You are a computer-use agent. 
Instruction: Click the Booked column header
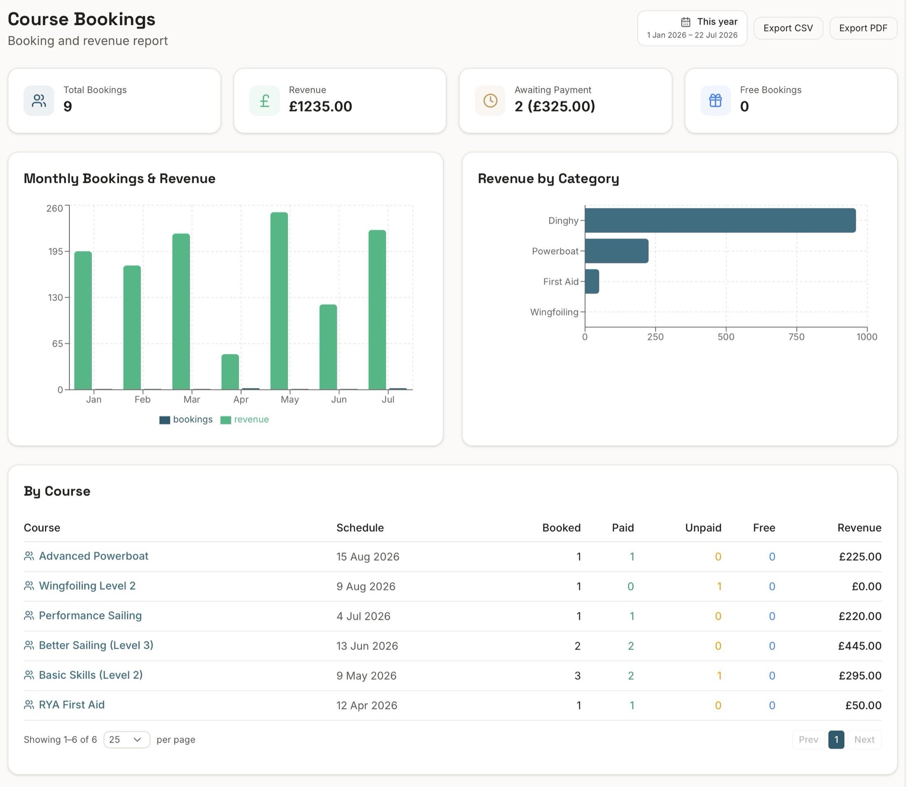(562, 528)
